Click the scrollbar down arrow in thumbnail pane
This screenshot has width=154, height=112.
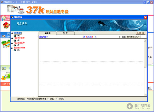point(145,95)
